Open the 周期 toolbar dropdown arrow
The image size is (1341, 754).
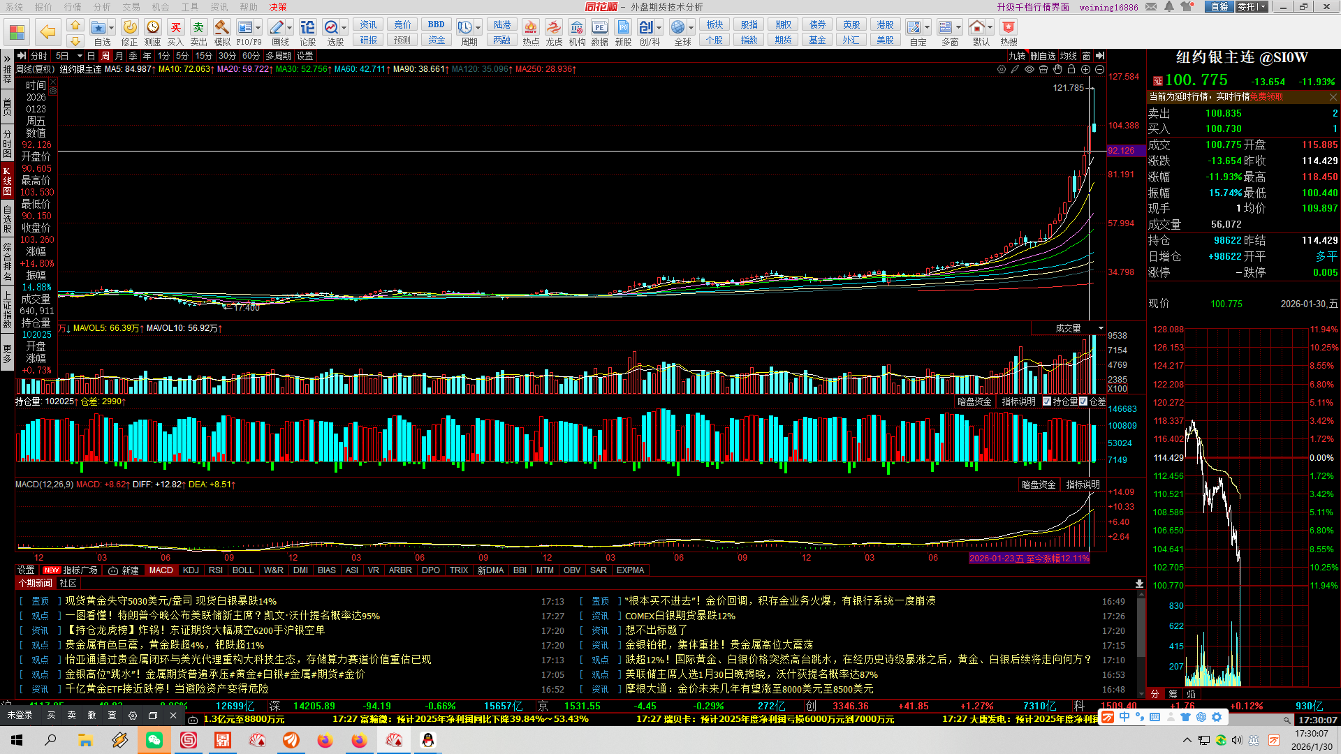pyautogui.click(x=478, y=28)
